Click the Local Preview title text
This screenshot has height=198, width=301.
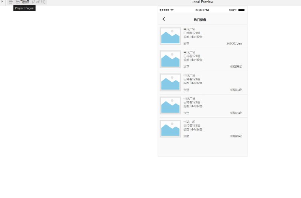(x=202, y=2)
